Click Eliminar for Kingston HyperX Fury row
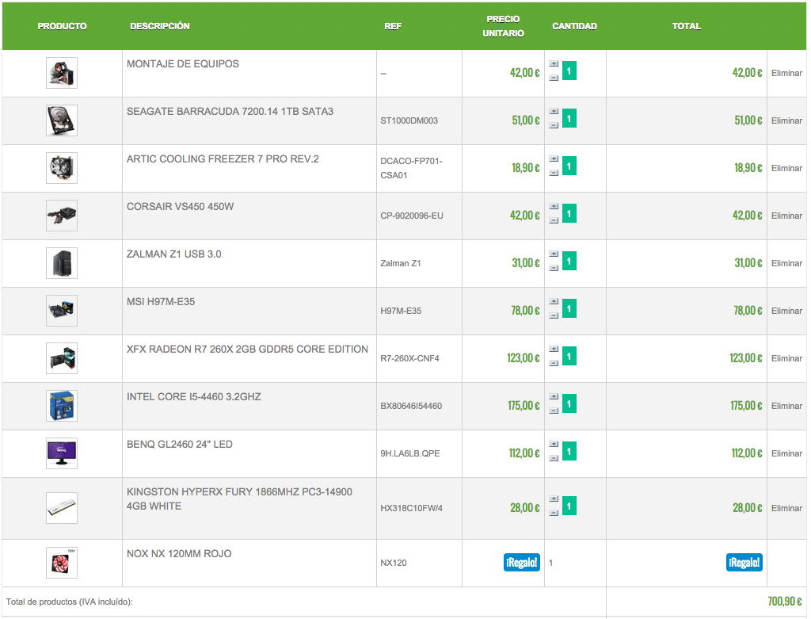Viewport: 811px width, 619px height. coord(786,509)
